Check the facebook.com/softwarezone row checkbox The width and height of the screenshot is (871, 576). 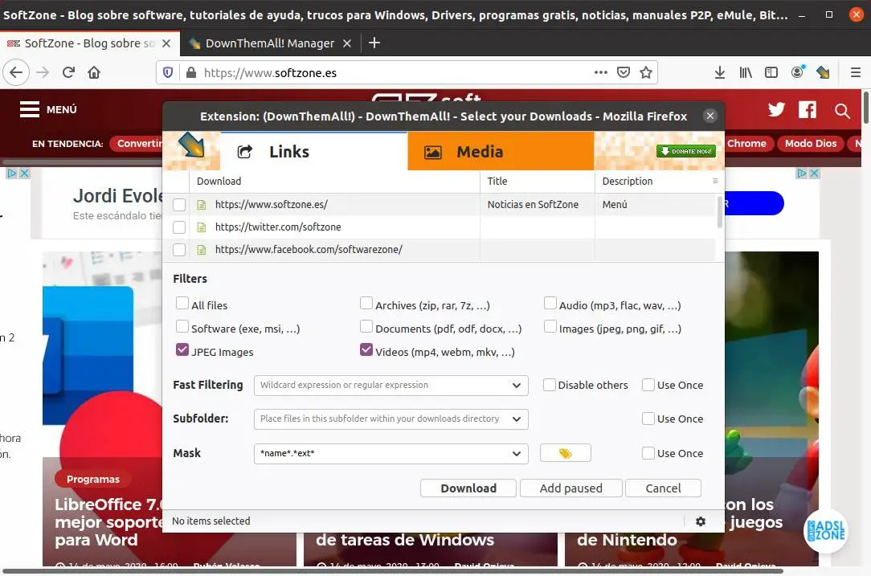pos(179,250)
